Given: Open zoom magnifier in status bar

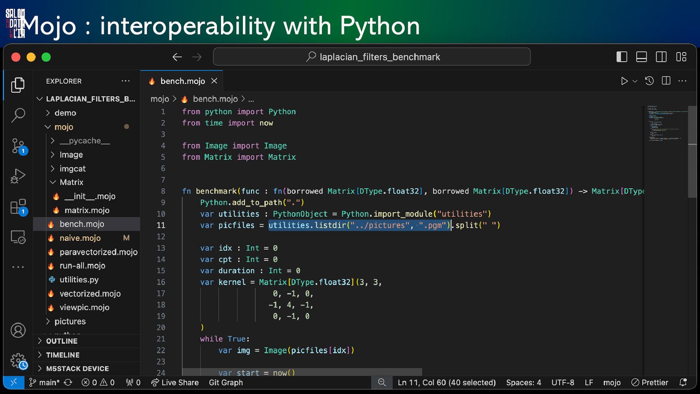Looking at the screenshot, I should click(382, 383).
